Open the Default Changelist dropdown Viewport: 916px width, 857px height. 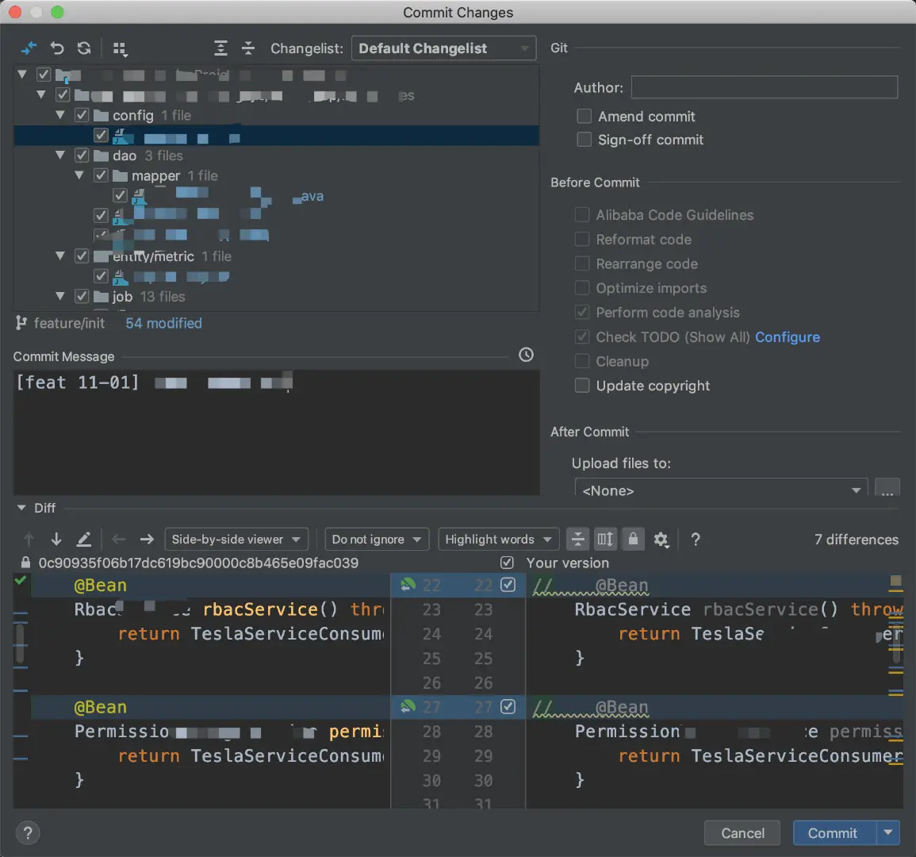443,48
